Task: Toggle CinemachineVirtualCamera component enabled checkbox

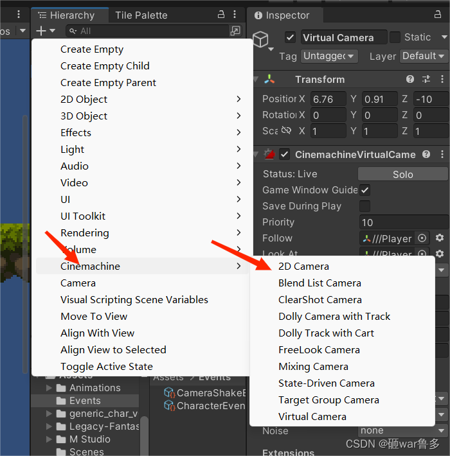Action: click(284, 154)
